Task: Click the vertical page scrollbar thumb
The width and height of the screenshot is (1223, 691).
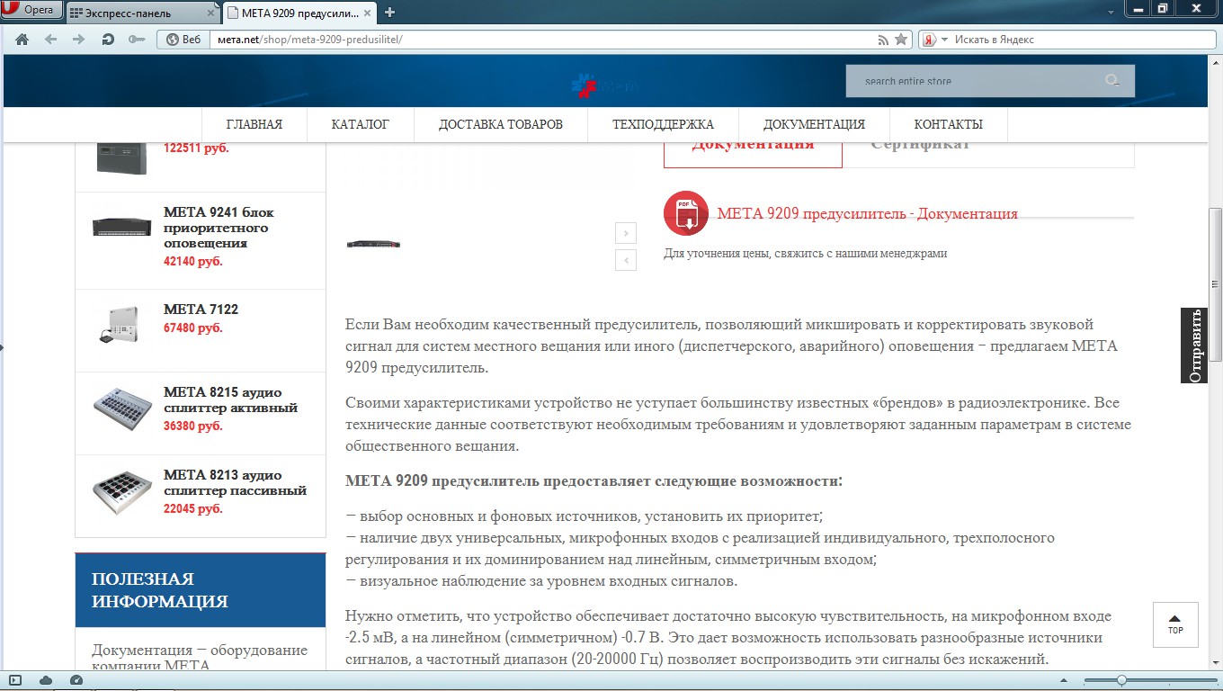Action: 1215,284
